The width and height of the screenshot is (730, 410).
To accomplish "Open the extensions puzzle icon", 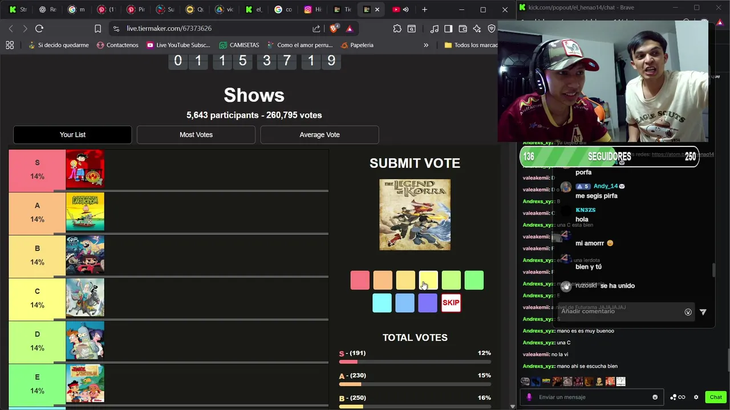I will 398,28.
